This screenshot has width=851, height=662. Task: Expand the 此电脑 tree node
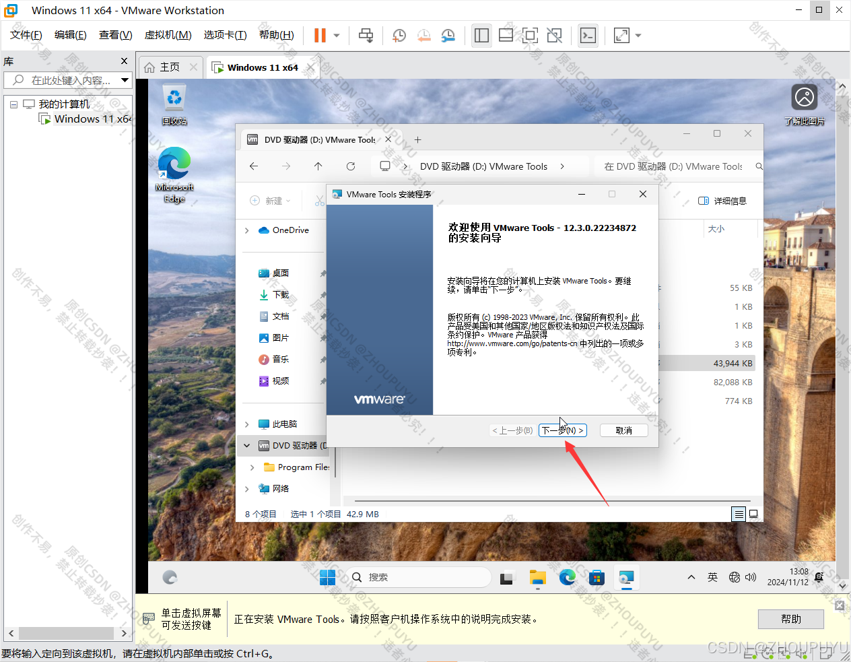(247, 424)
